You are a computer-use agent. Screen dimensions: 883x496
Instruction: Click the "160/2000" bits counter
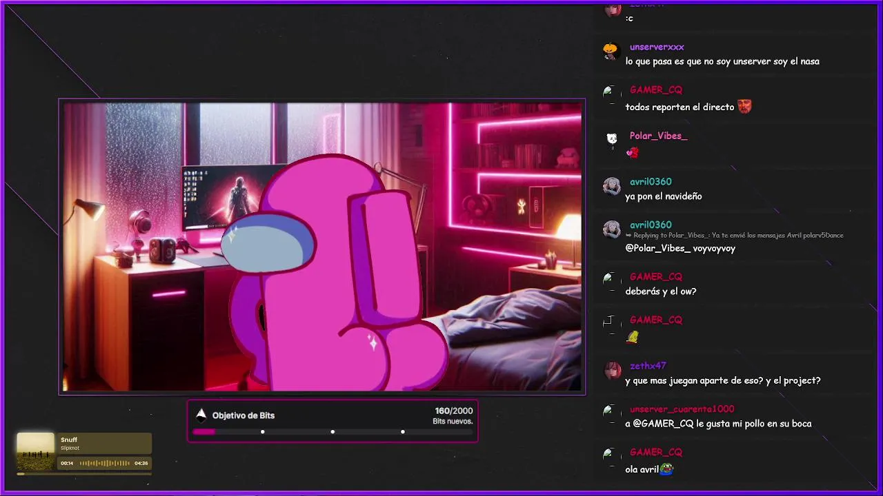click(x=454, y=411)
